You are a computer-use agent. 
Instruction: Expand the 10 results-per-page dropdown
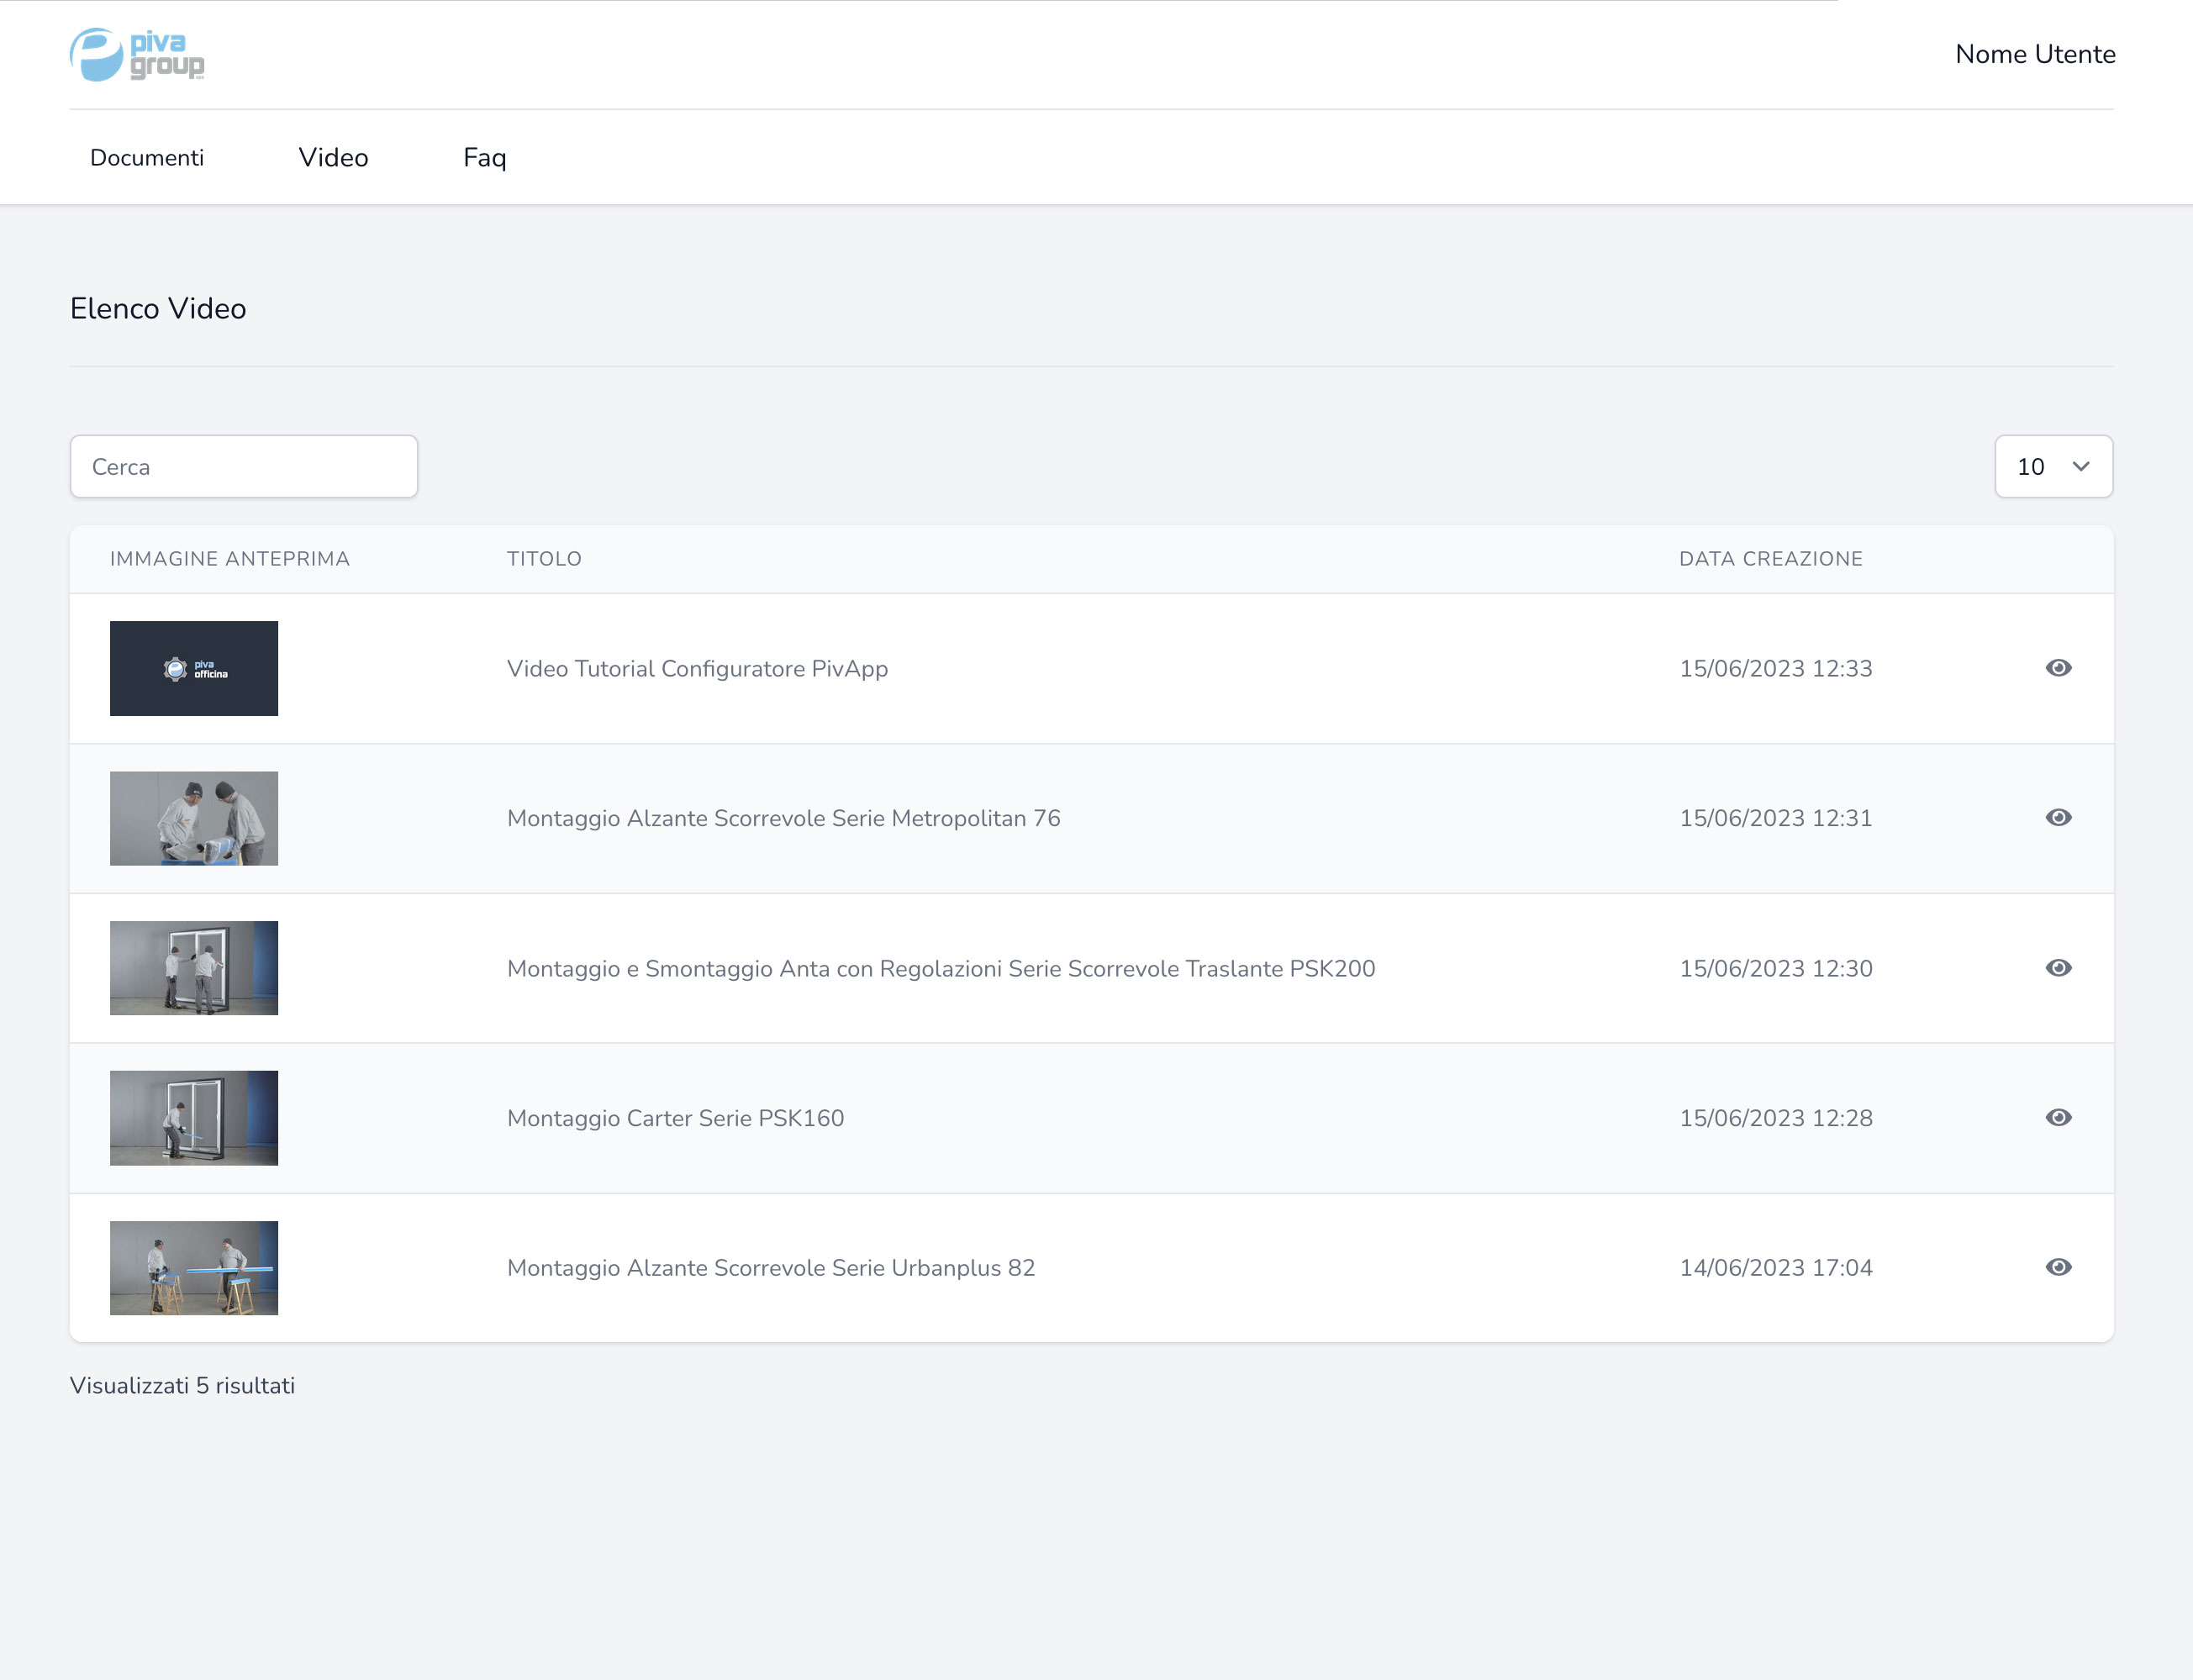[2054, 466]
